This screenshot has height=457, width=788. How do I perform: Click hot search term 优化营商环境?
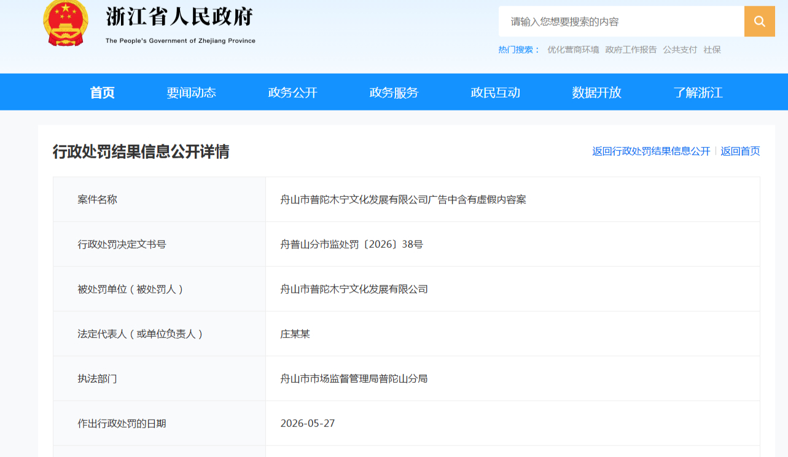(573, 50)
